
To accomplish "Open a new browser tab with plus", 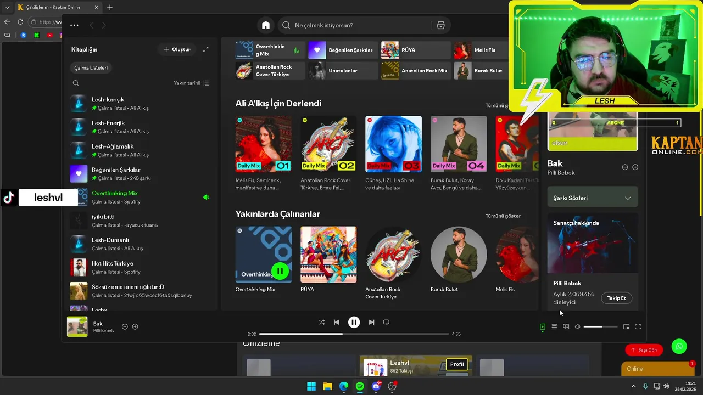I will [x=110, y=7].
